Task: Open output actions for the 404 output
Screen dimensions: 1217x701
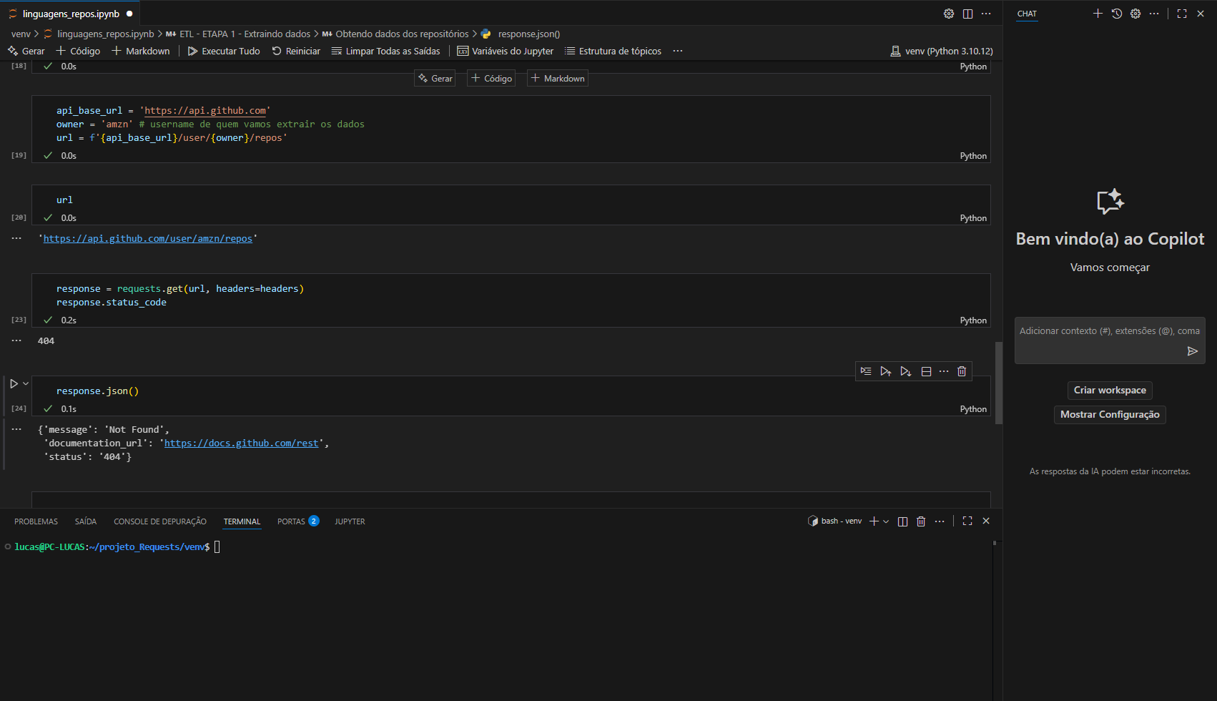Action: click(16, 341)
